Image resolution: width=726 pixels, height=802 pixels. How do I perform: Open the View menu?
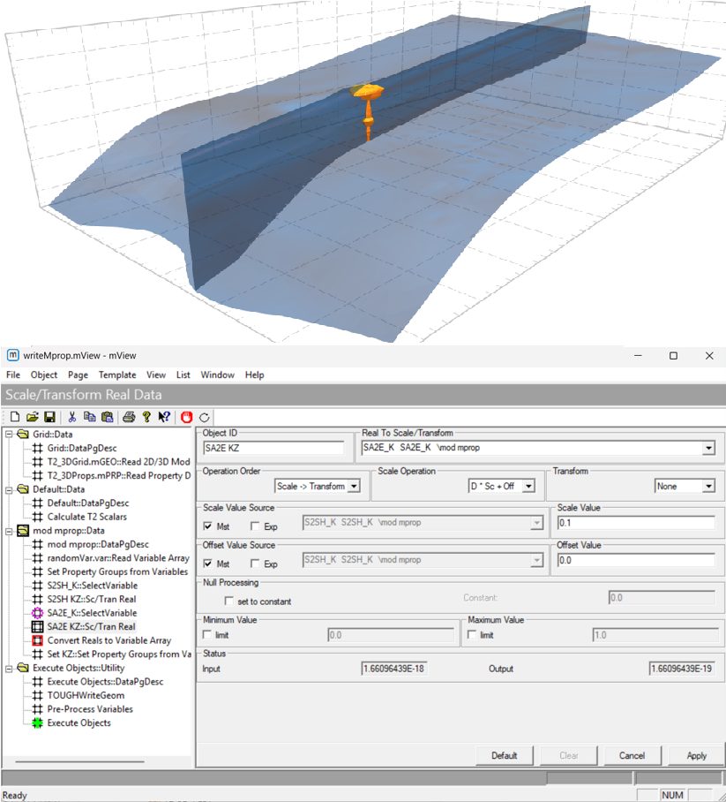click(156, 375)
